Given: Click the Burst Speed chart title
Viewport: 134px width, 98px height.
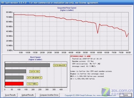Looking at the screenshot, I should (x=35, y=57).
